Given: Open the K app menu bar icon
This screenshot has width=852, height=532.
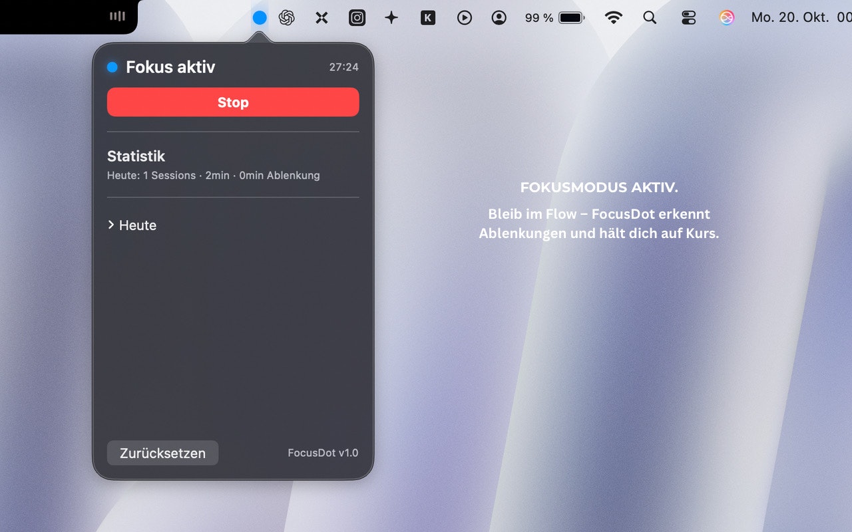Looking at the screenshot, I should [427, 17].
